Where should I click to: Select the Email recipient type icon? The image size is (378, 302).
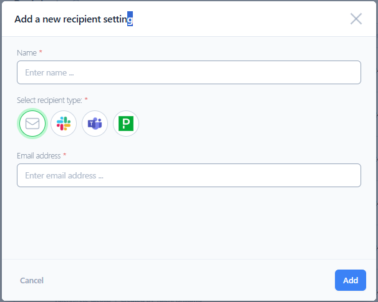(32, 124)
